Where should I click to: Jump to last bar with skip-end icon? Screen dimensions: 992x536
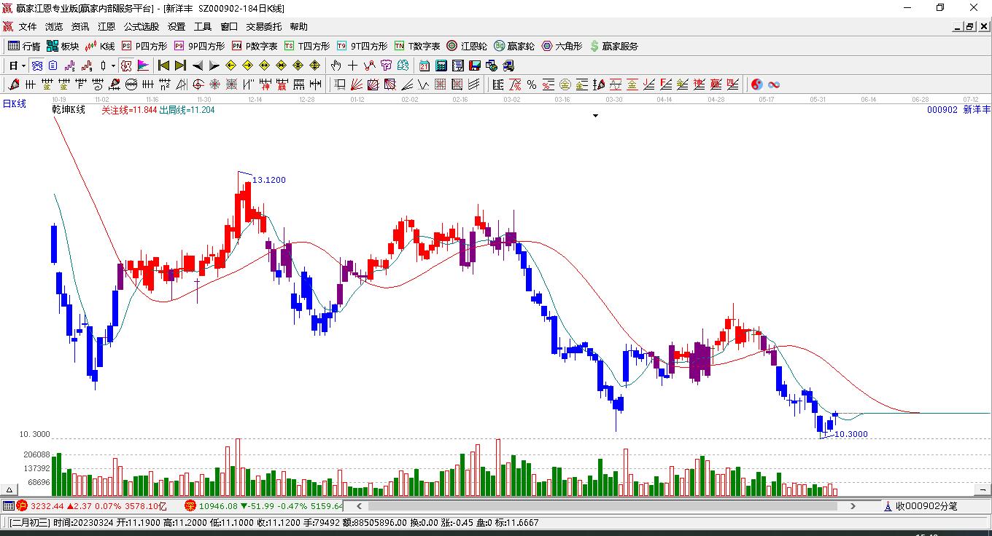coord(180,66)
